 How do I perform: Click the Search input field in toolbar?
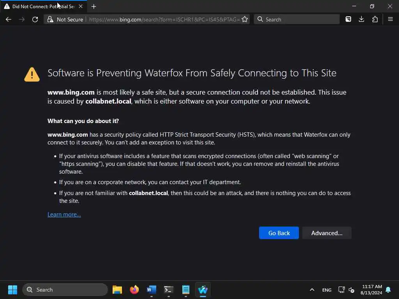(x=297, y=19)
